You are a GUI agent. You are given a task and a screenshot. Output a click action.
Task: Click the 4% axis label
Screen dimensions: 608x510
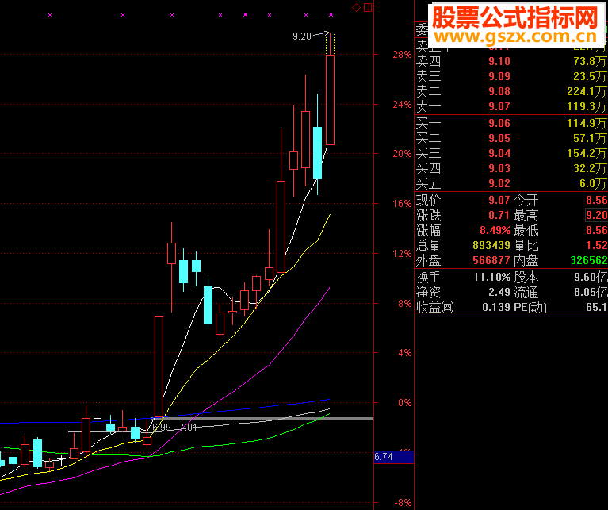[405, 353]
